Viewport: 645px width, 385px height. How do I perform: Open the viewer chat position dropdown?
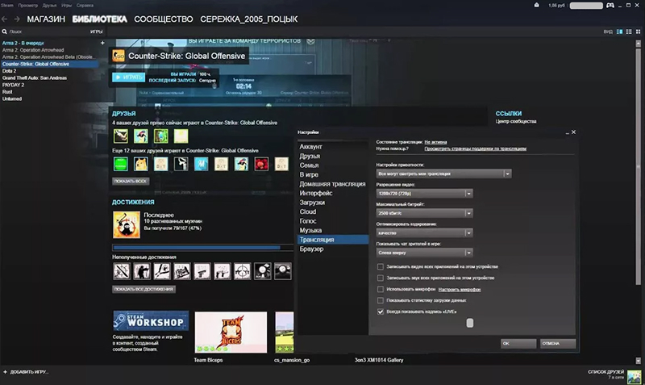[425, 253]
